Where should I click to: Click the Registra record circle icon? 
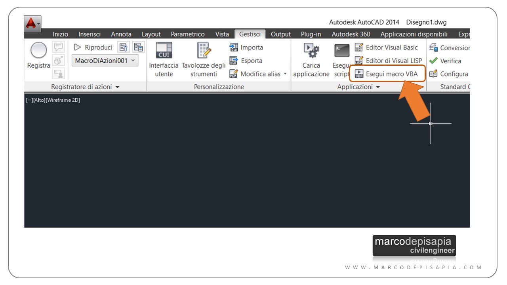pyautogui.click(x=38, y=51)
